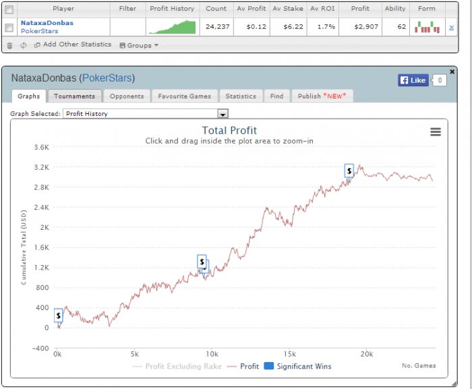The image size is (472, 389).
Task: Sort by the Av Profit column header
Action: (252, 9)
